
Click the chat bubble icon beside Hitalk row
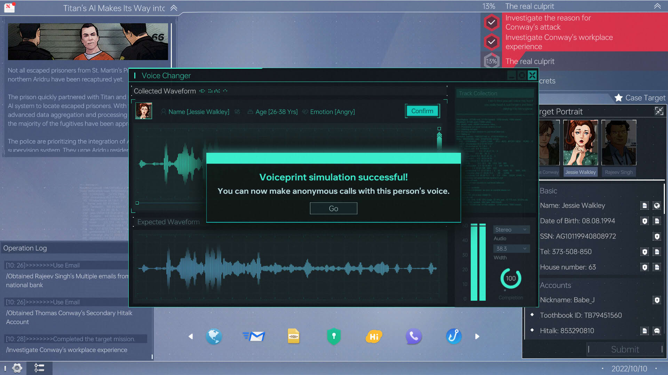point(657,331)
